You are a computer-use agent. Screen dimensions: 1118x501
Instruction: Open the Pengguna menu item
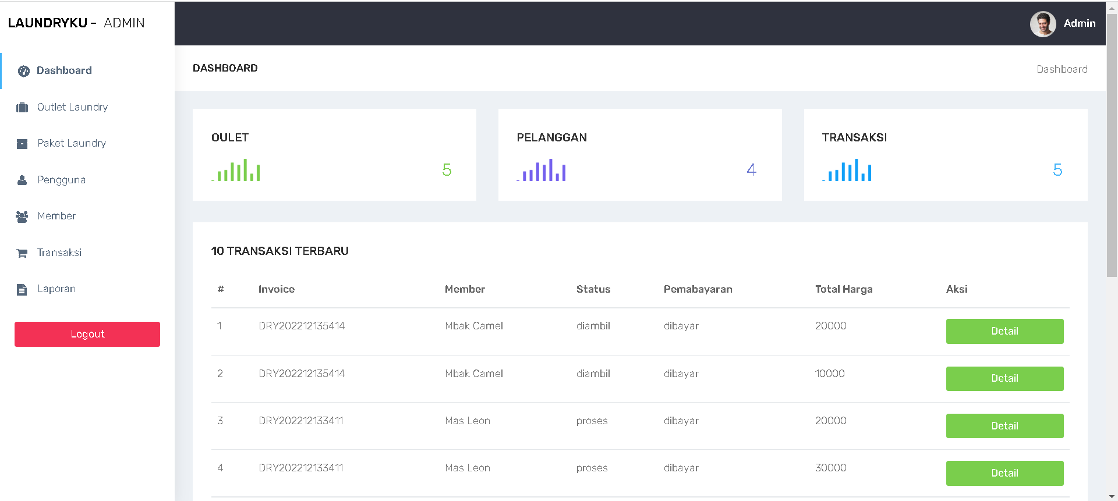point(87,180)
